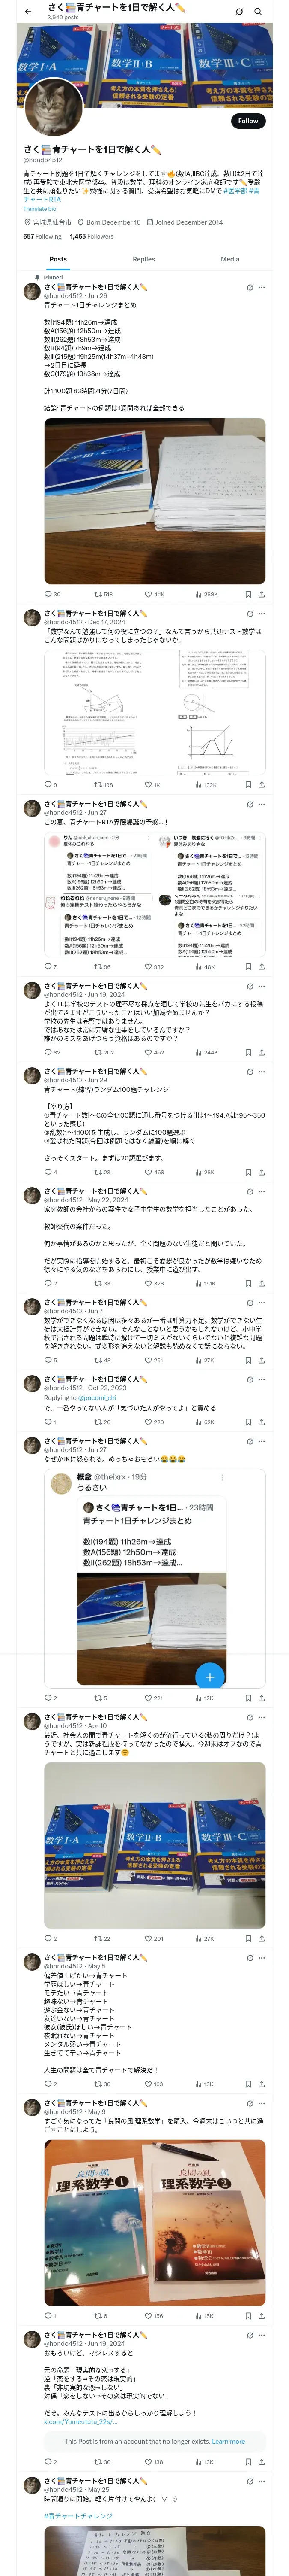
Task: Open the 1,465 Followers list
Action: click(92, 237)
